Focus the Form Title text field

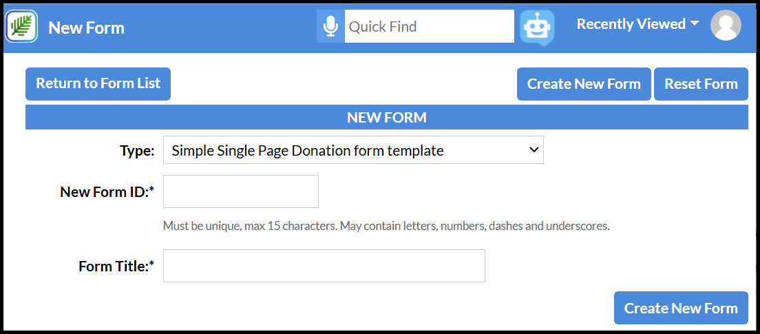[x=324, y=266]
